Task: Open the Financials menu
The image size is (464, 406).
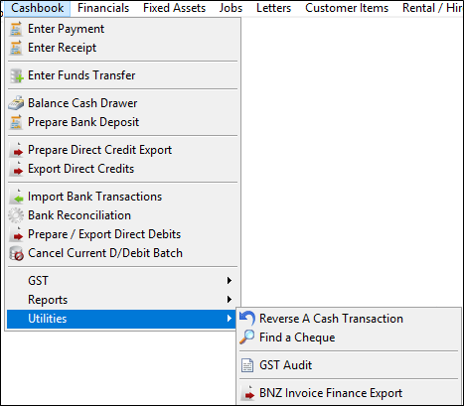Action: (103, 8)
